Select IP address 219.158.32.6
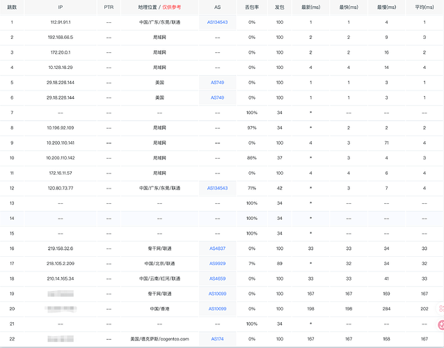This screenshot has height=348, width=444. pos(61,248)
